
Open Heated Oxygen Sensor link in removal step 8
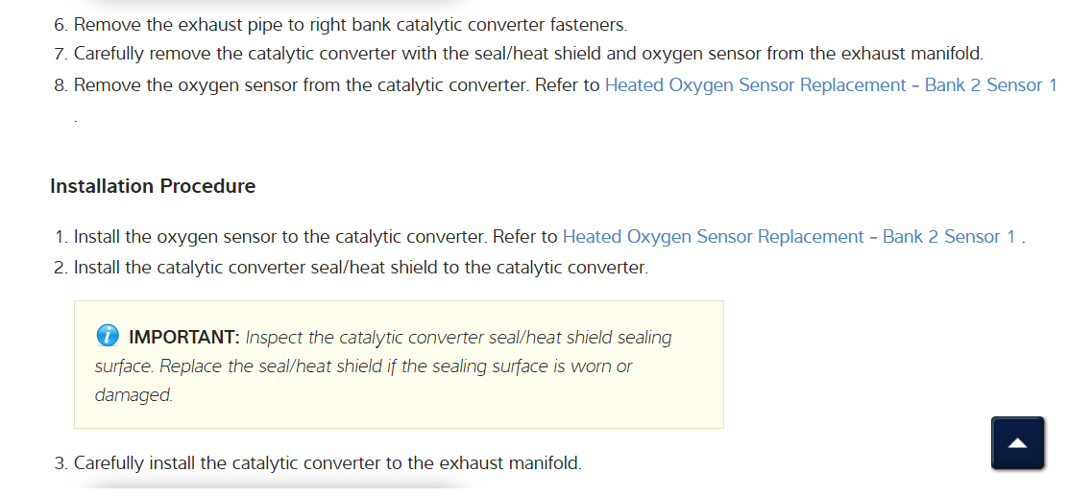pyautogui.click(x=830, y=85)
